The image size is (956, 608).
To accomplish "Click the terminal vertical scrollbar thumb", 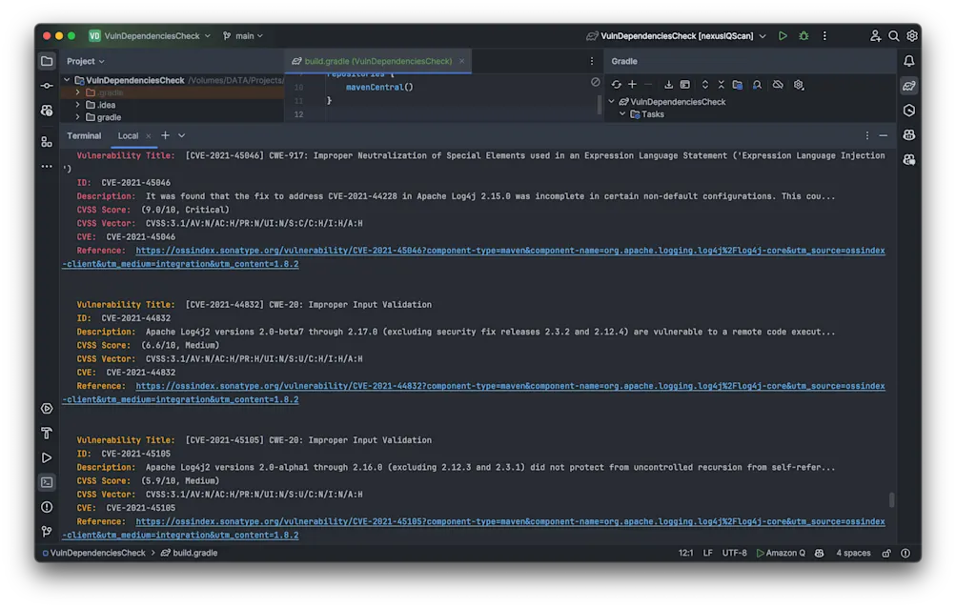I will (892, 499).
